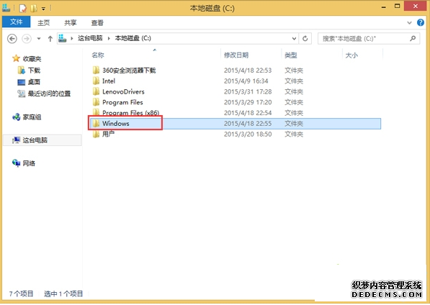Click the LenovoDrivers folder name

point(123,92)
